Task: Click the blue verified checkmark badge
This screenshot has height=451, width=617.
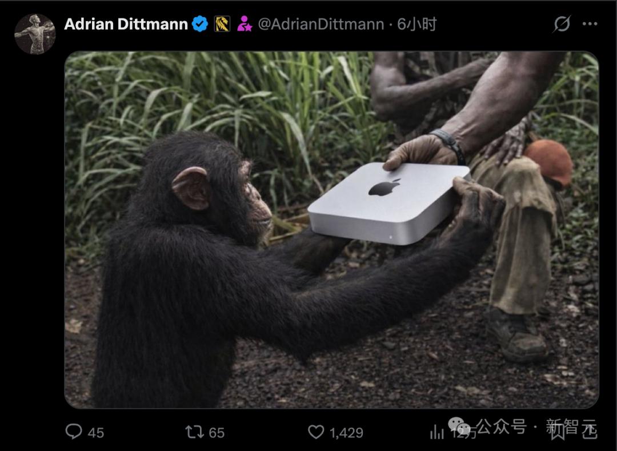Action: click(x=200, y=24)
